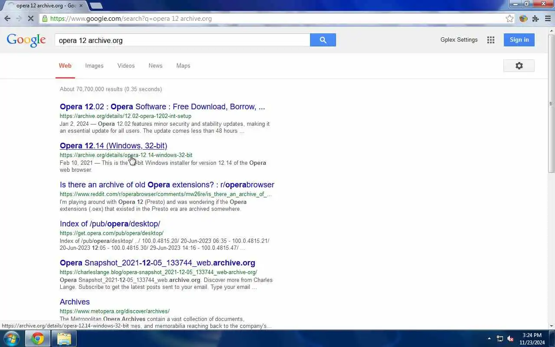Stop loading the page
This screenshot has height=347, width=555.
point(31,19)
